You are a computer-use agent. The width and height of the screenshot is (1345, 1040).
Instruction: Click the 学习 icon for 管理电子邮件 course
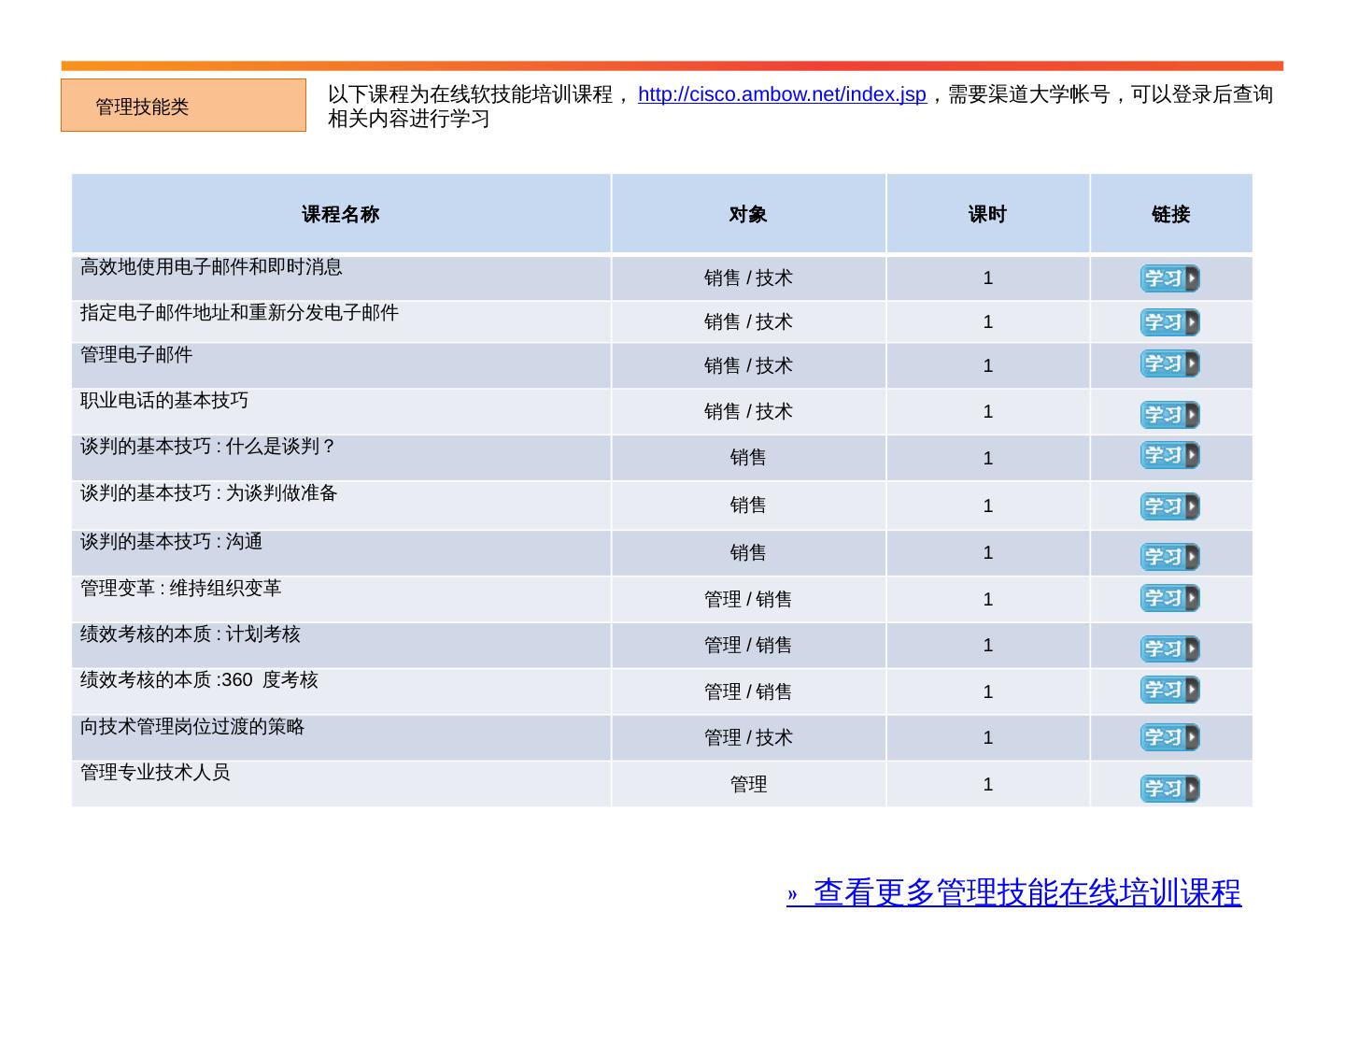point(1169,363)
